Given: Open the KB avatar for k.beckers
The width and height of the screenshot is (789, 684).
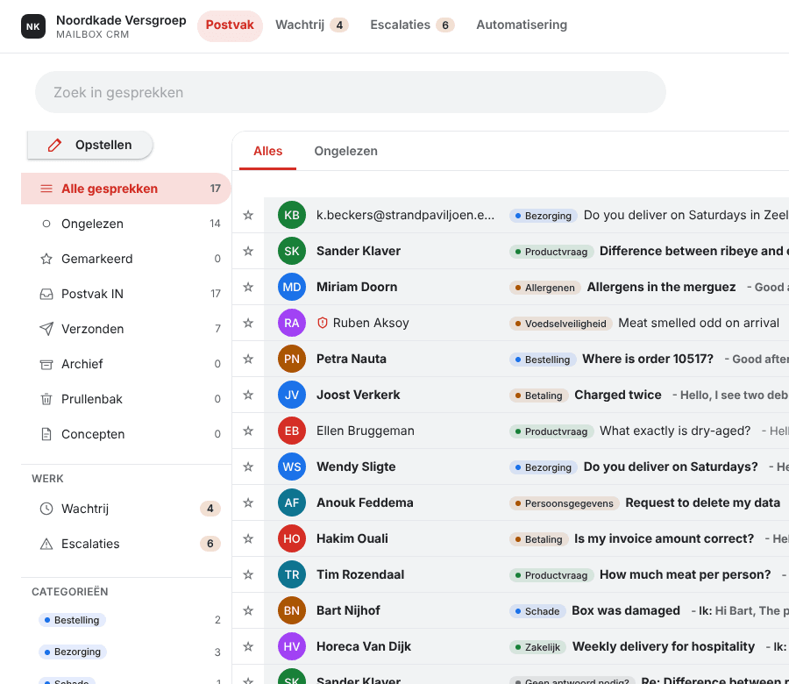Looking at the screenshot, I should click(292, 215).
